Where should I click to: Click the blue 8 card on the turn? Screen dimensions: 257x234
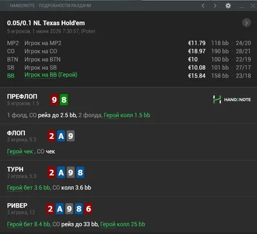pyautogui.click(x=80, y=172)
